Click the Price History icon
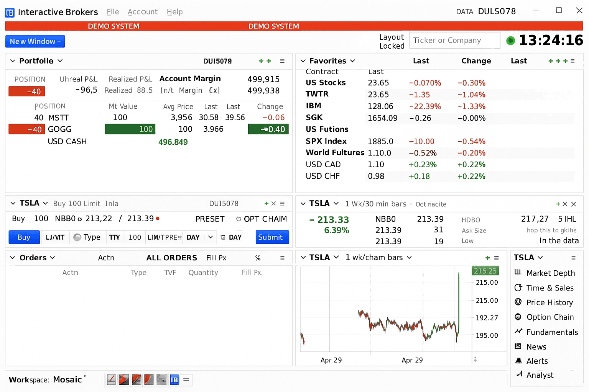The width and height of the screenshot is (589, 392). [518, 302]
